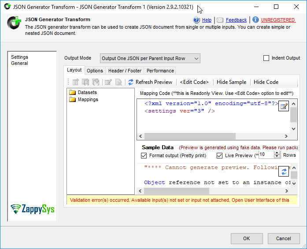This screenshot has width=307, height=249.
Task: Click the ZappySys logo
Action: pyautogui.click(x=33, y=209)
